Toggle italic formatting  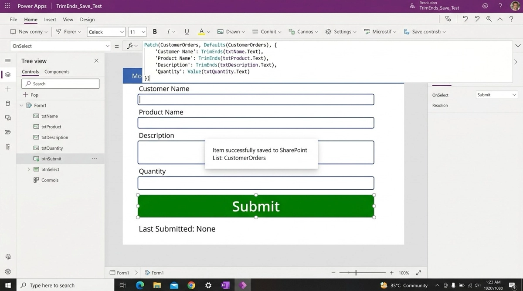click(168, 32)
